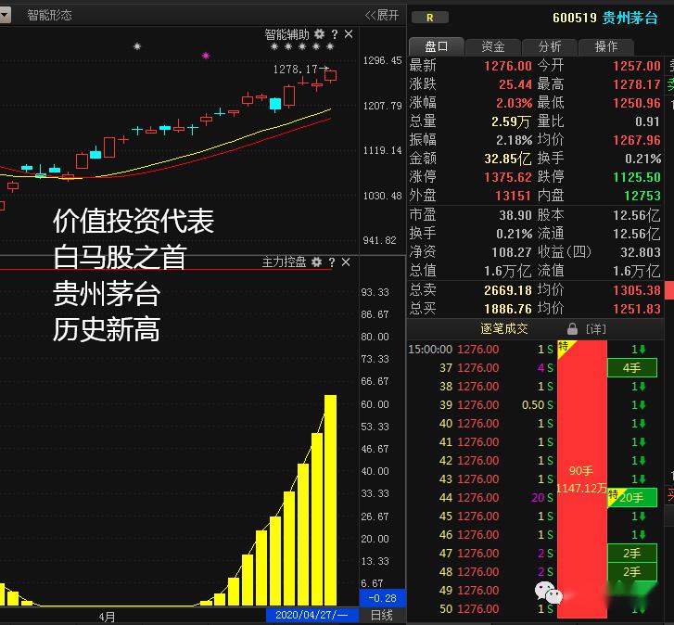Click the 外盘 value 13151

pyautogui.click(x=513, y=196)
